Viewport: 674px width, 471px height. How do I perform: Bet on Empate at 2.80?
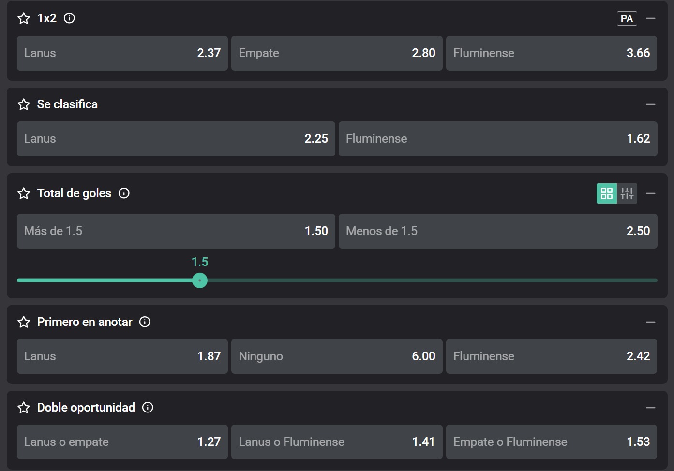point(337,53)
